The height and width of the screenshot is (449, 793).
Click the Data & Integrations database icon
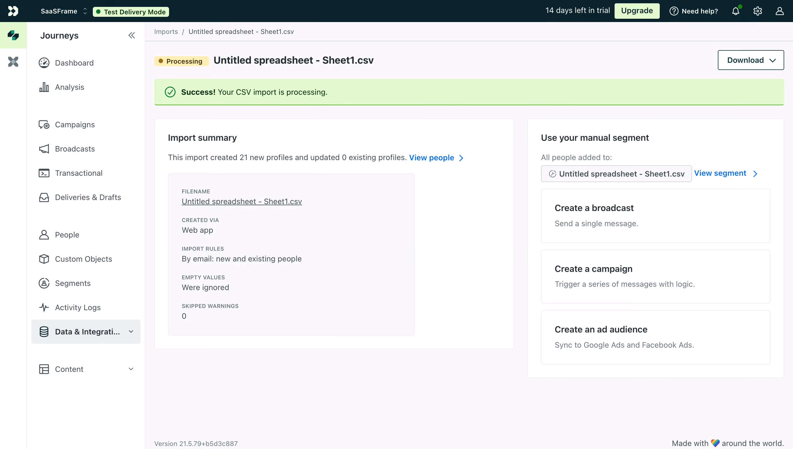point(44,332)
